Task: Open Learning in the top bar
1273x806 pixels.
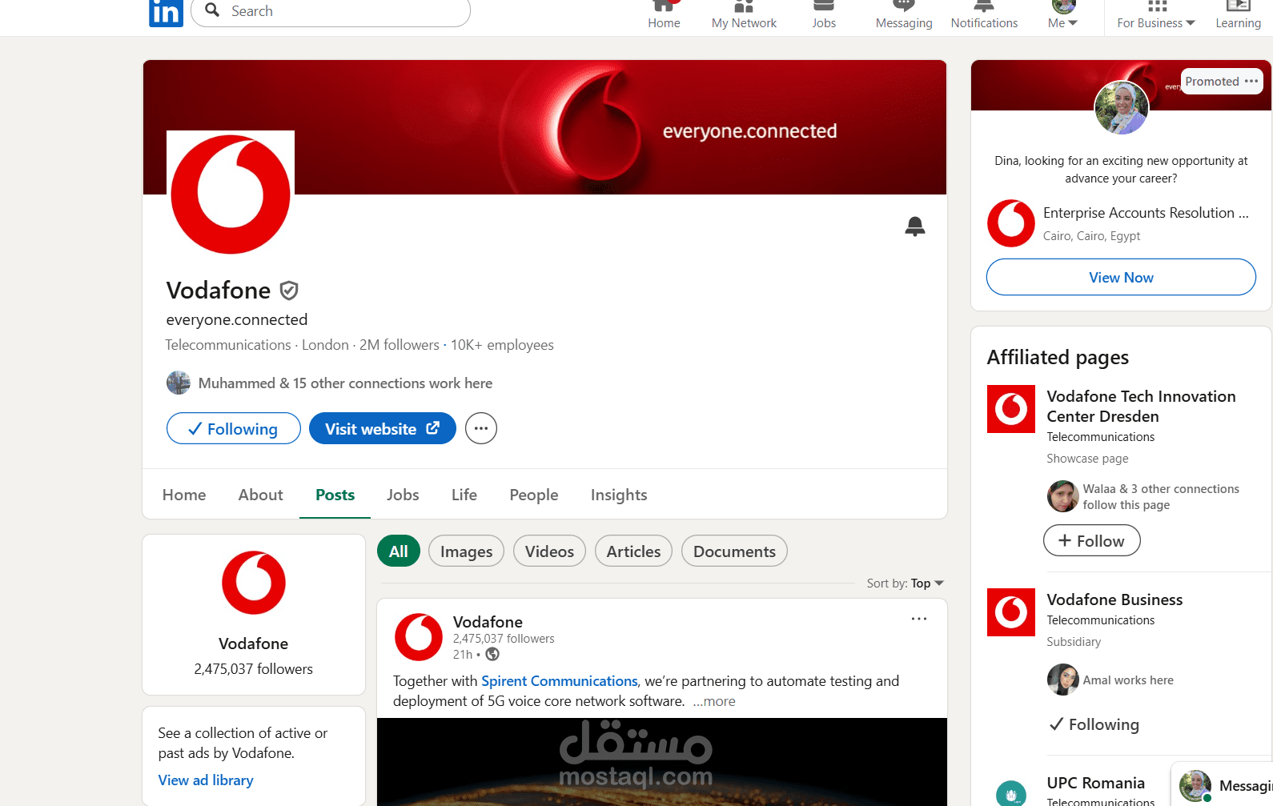Action: pyautogui.click(x=1238, y=15)
